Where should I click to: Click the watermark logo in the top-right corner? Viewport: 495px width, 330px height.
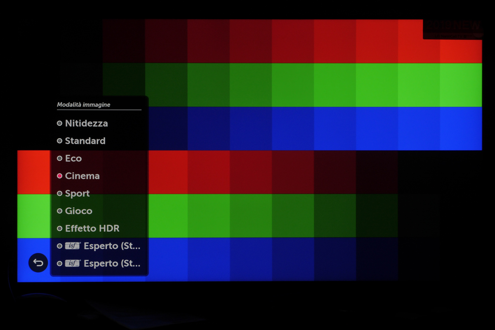pos(453,28)
